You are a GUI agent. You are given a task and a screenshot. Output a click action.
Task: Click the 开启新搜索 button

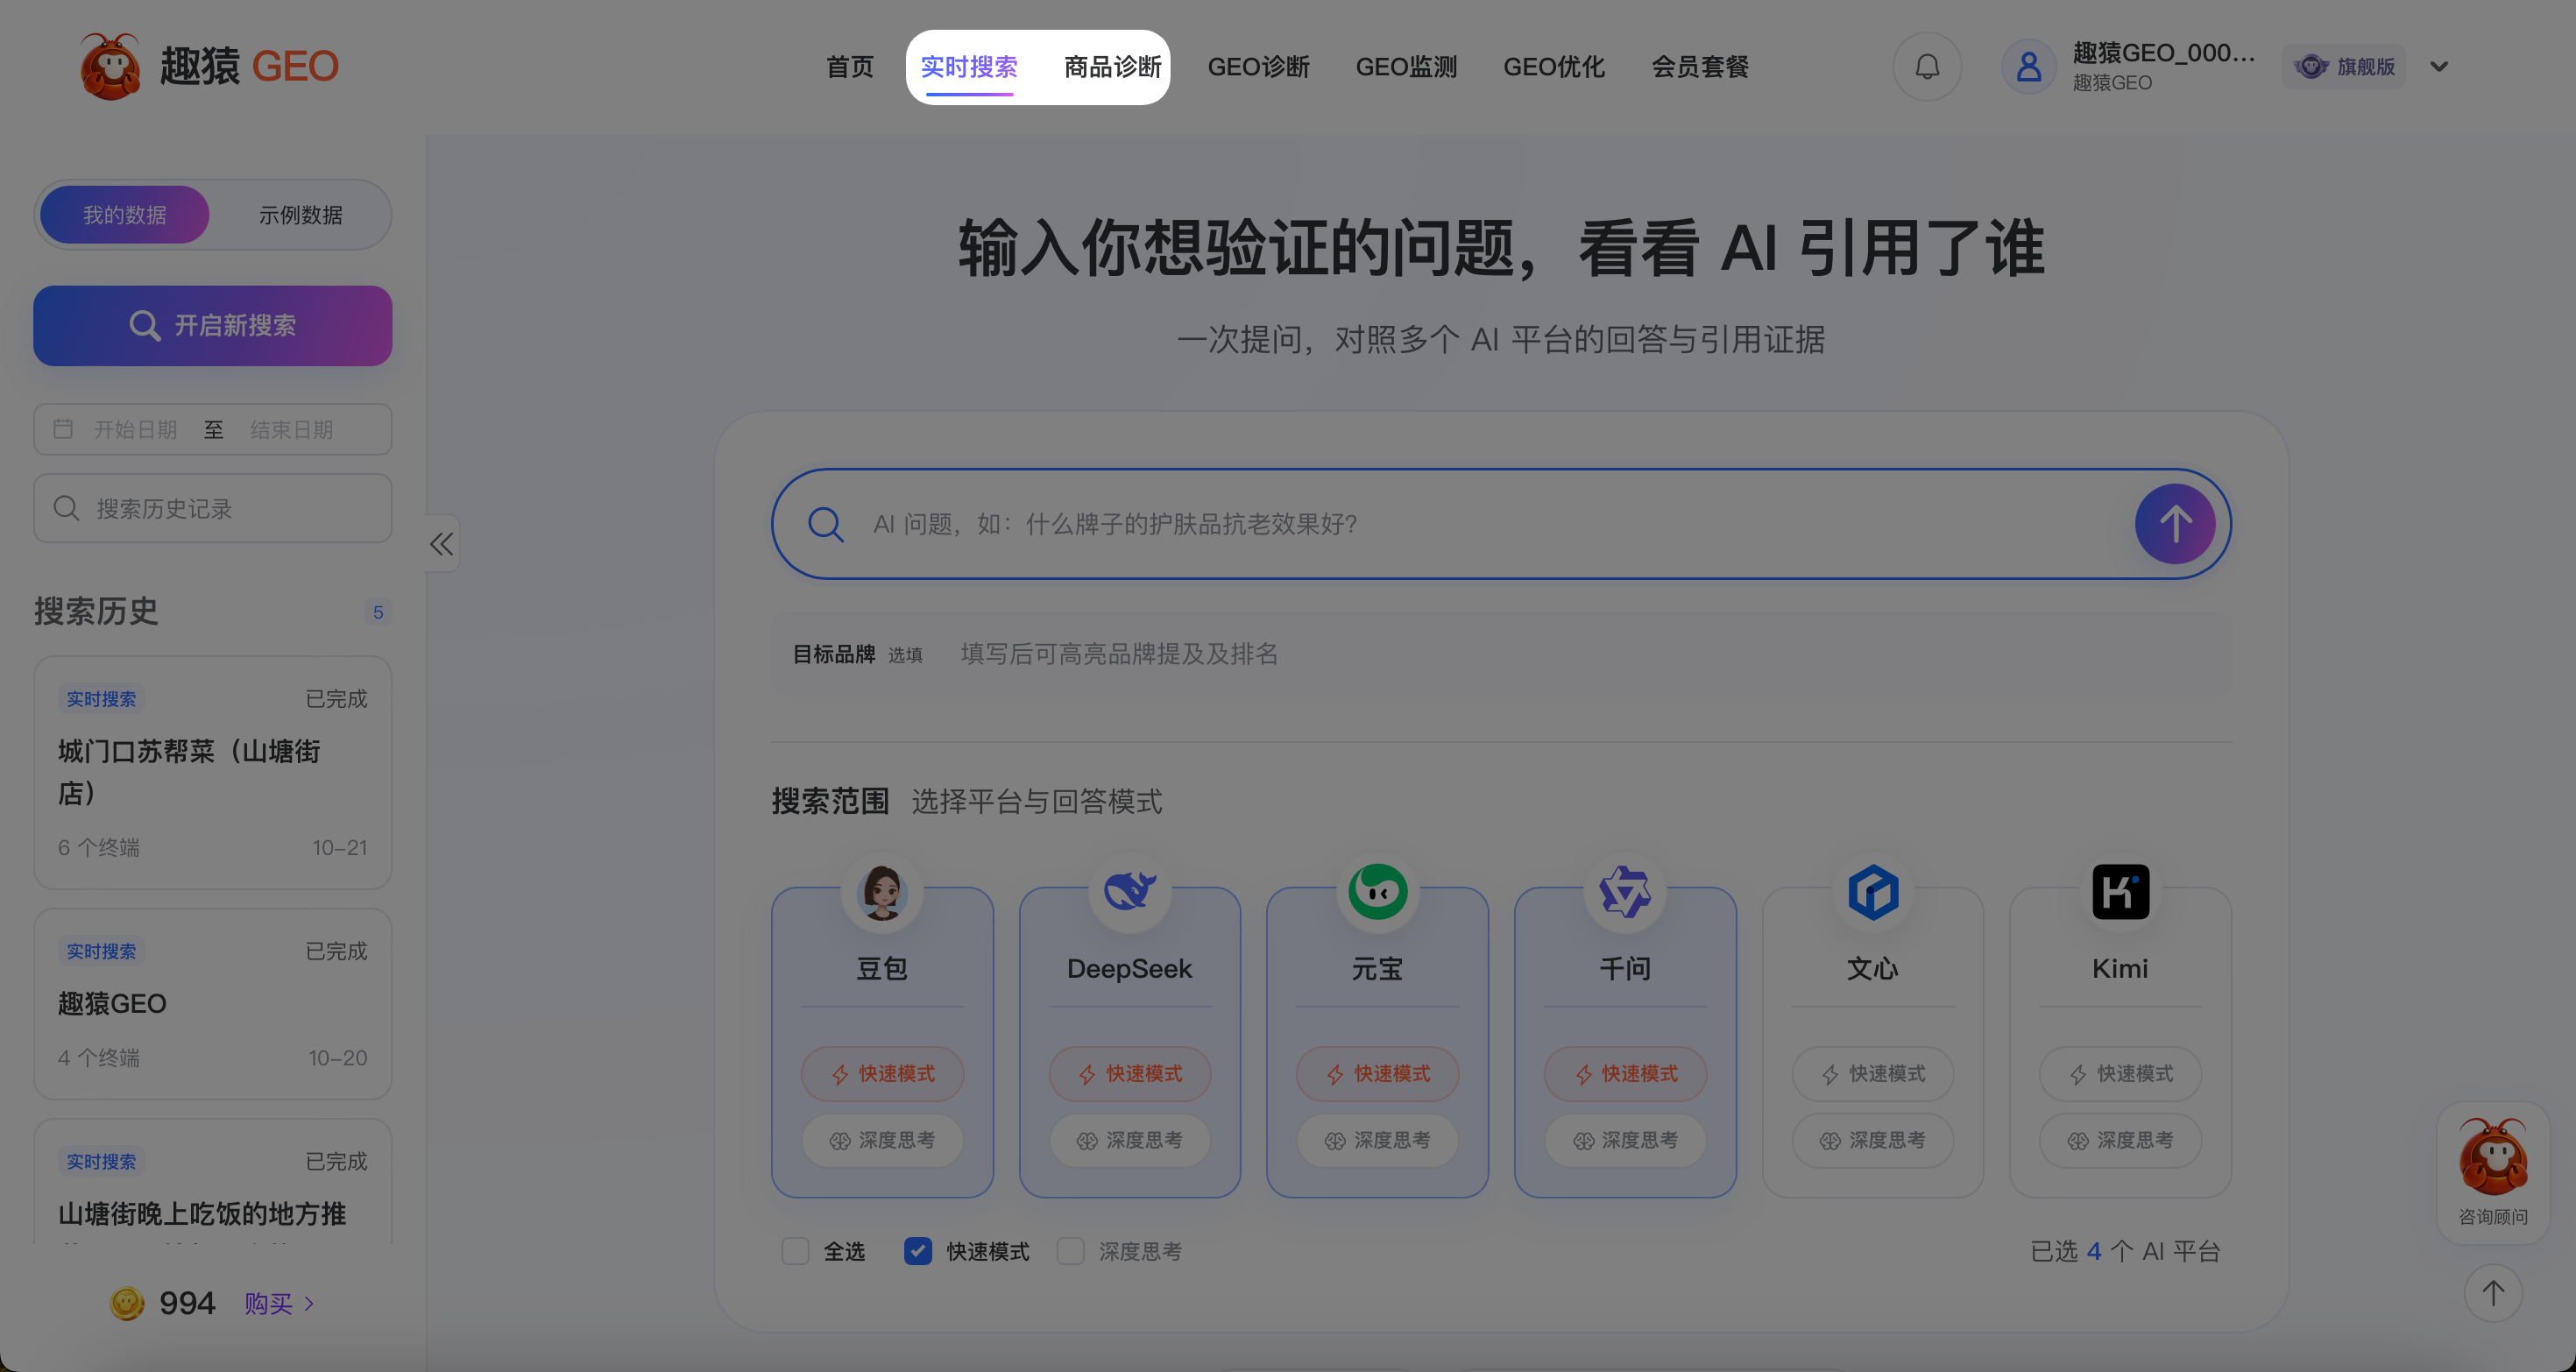click(213, 326)
